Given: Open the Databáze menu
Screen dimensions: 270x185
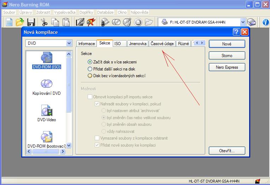Looking at the screenshot, I should pos(105,12).
